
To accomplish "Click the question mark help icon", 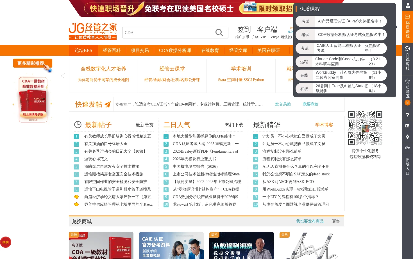I will (x=407, y=115).
